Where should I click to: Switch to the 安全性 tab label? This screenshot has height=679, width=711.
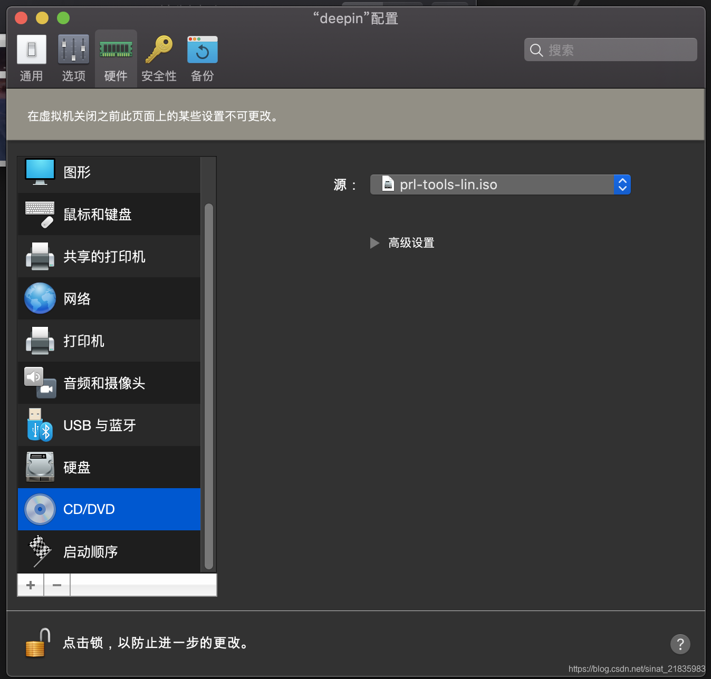[x=159, y=76]
